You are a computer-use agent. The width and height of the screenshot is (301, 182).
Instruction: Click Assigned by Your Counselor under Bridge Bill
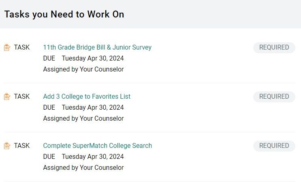click(x=83, y=69)
